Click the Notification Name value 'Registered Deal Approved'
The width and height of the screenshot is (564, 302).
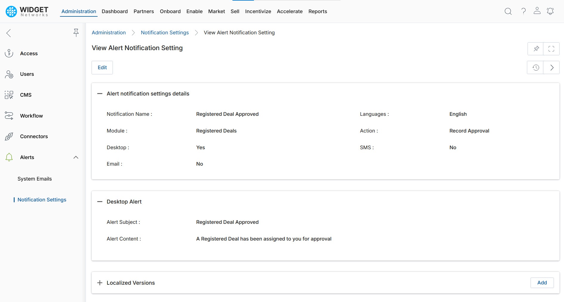[227, 114]
